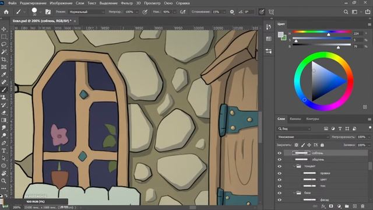Select the Healing Brush tool
This screenshot has height=210, width=373.
point(4,82)
